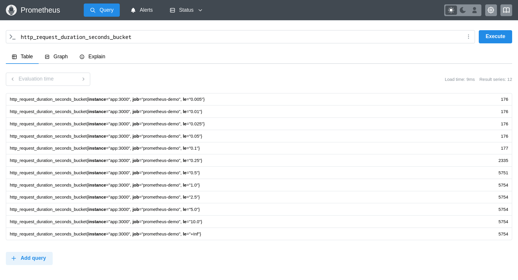The image size is (518, 280).
Task: Switch to the Explain tab
Action: 92,57
